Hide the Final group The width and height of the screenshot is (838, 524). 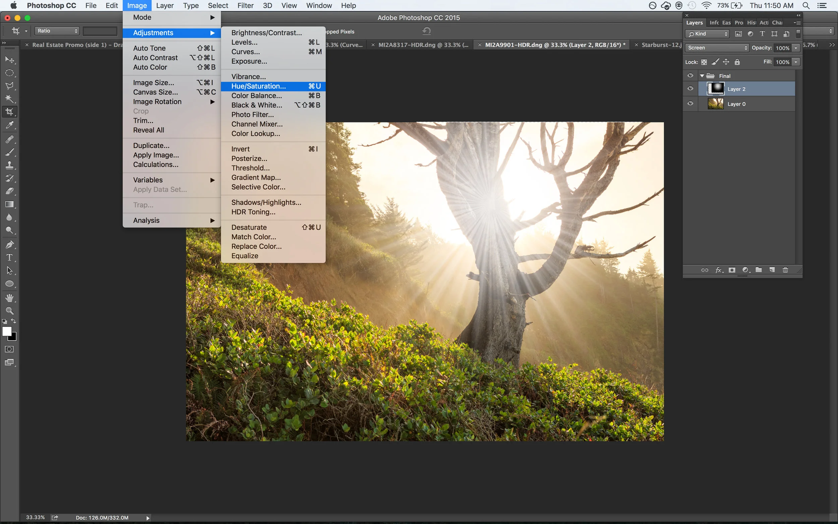(690, 75)
